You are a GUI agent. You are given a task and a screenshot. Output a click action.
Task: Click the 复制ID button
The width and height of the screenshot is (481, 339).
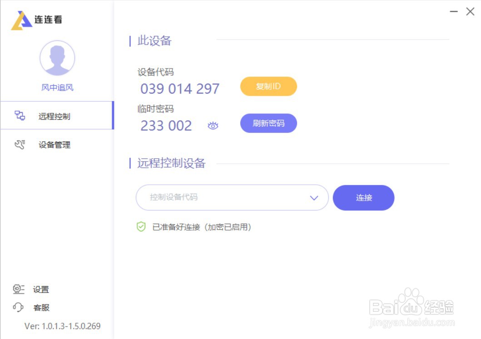[268, 86]
